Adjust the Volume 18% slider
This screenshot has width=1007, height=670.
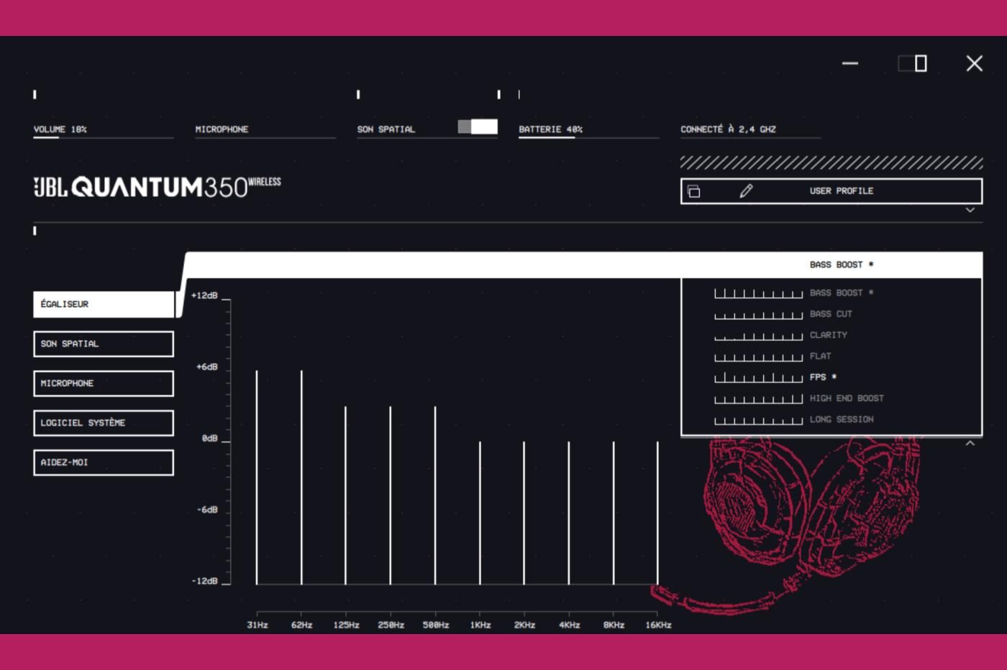[x=104, y=137]
